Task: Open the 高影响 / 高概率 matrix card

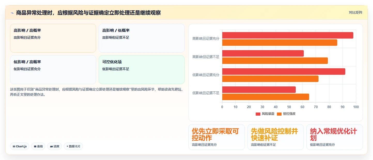Action: [53, 38]
